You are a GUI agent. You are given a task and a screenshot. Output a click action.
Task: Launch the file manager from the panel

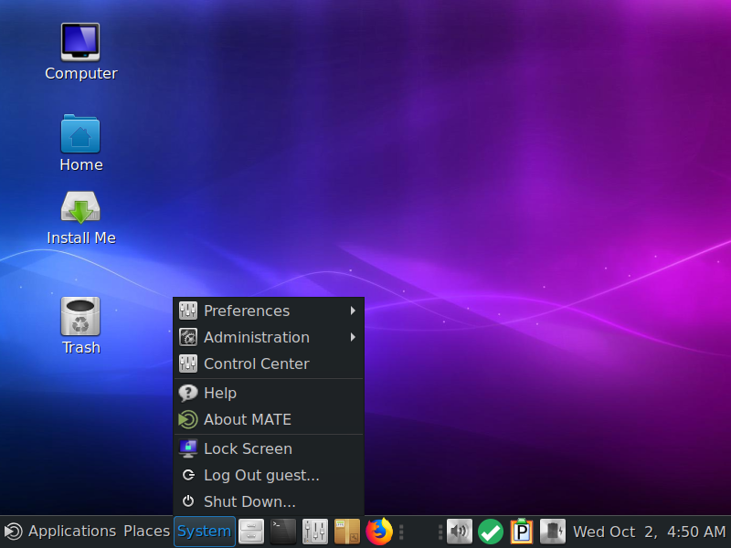pyautogui.click(x=251, y=532)
